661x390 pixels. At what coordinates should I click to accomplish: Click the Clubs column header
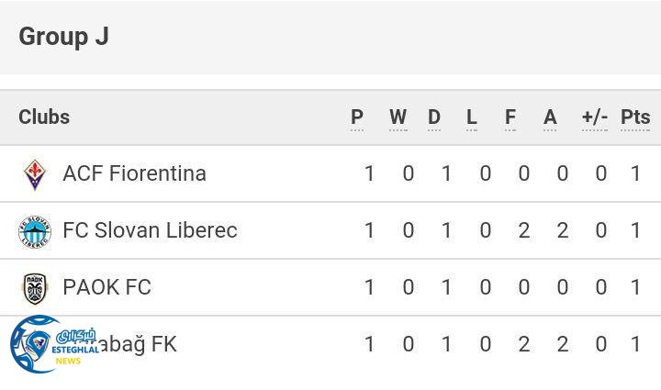[44, 117]
